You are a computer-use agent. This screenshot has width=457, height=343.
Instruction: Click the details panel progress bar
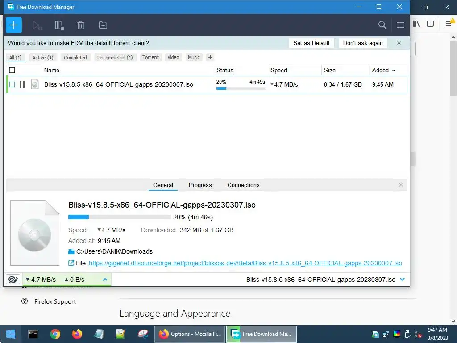click(x=119, y=217)
